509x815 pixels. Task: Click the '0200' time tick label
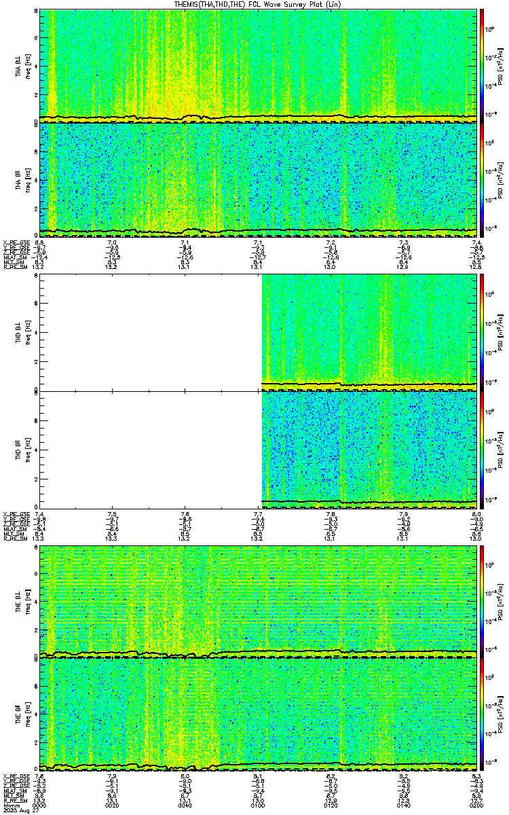(x=476, y=806)
